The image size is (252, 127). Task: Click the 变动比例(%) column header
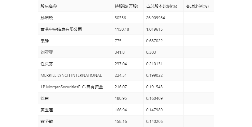tap(197, 6)
